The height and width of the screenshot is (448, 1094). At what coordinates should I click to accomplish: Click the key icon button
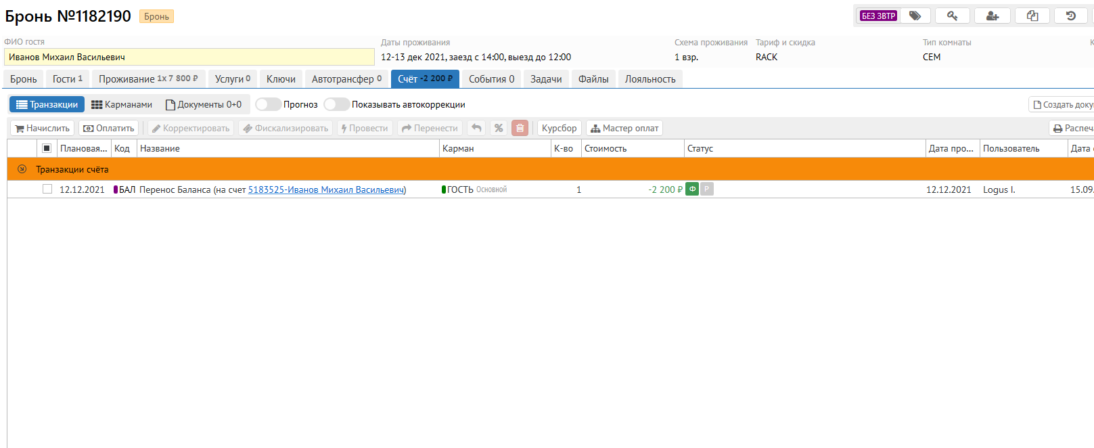[x=952, y=16]
